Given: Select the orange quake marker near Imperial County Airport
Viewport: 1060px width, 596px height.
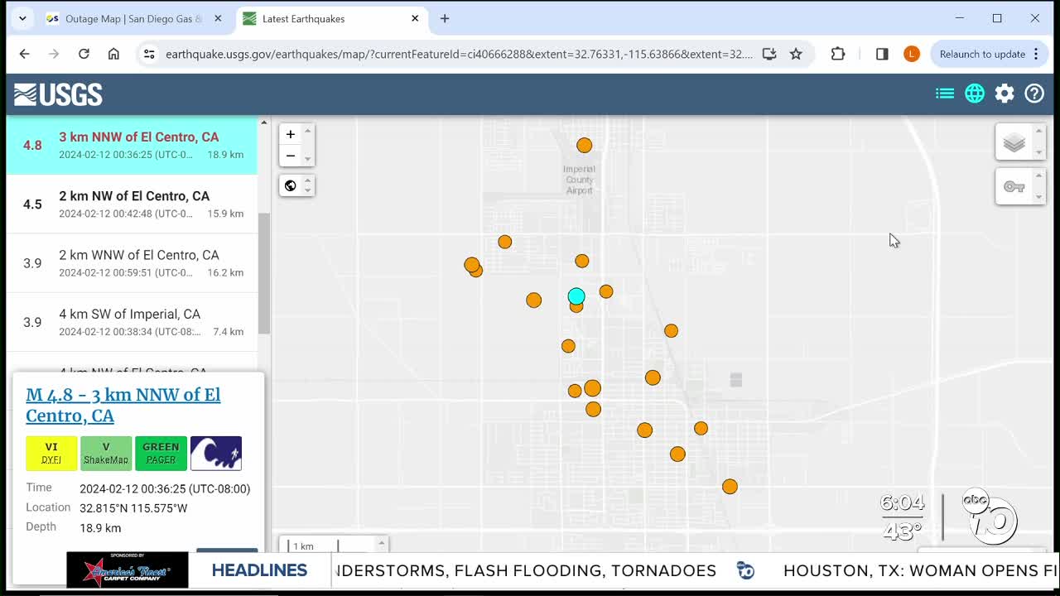Looking at the screenshot, I should pyautogui.click(x=585, y=145).
